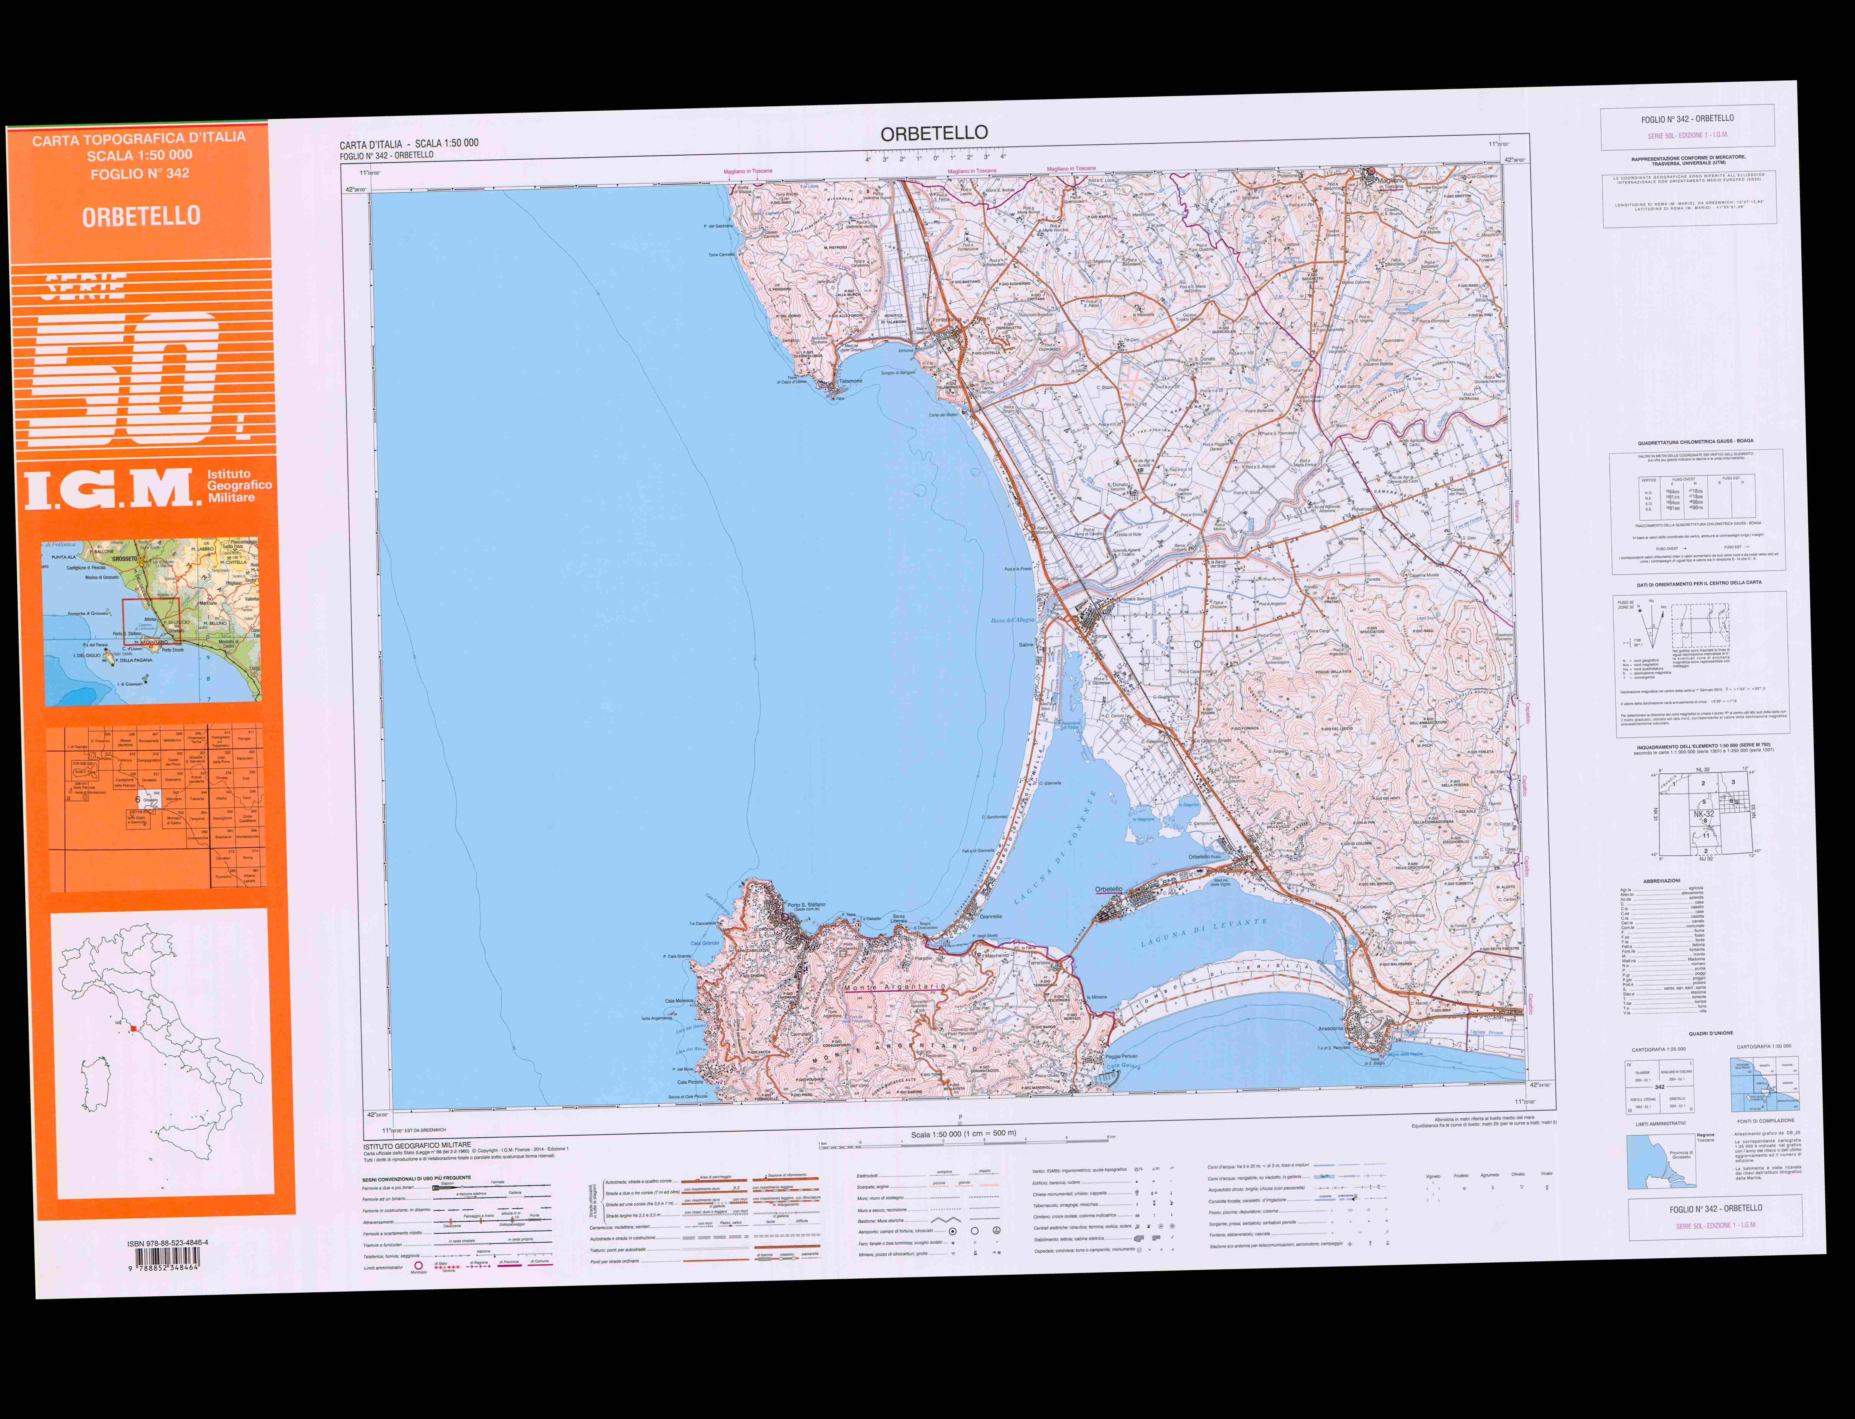Click the Aeroporto dotted-circle symbol in the legend
Viewport: 1855px width, 1419px height.
tap(953, 1231)
